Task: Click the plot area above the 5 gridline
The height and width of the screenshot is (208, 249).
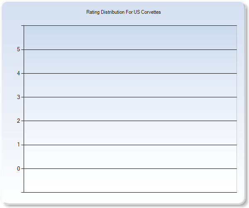Action: 130,38
